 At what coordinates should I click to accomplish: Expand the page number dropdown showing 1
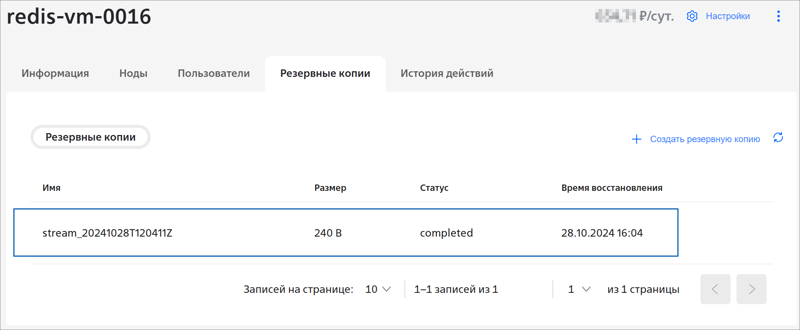click(580, 289)
